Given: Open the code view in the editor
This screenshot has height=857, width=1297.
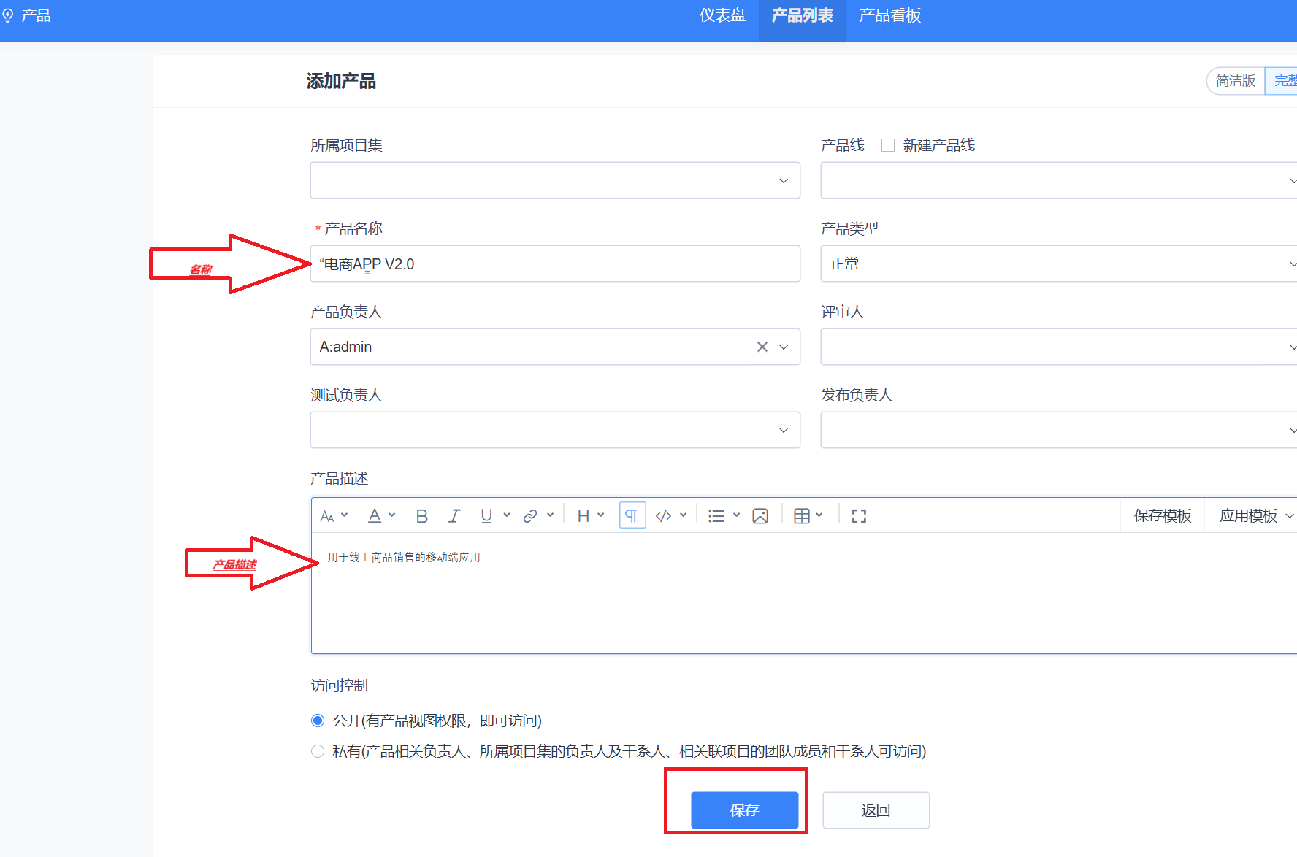Looking at the screenshot, I should (663, 515).
